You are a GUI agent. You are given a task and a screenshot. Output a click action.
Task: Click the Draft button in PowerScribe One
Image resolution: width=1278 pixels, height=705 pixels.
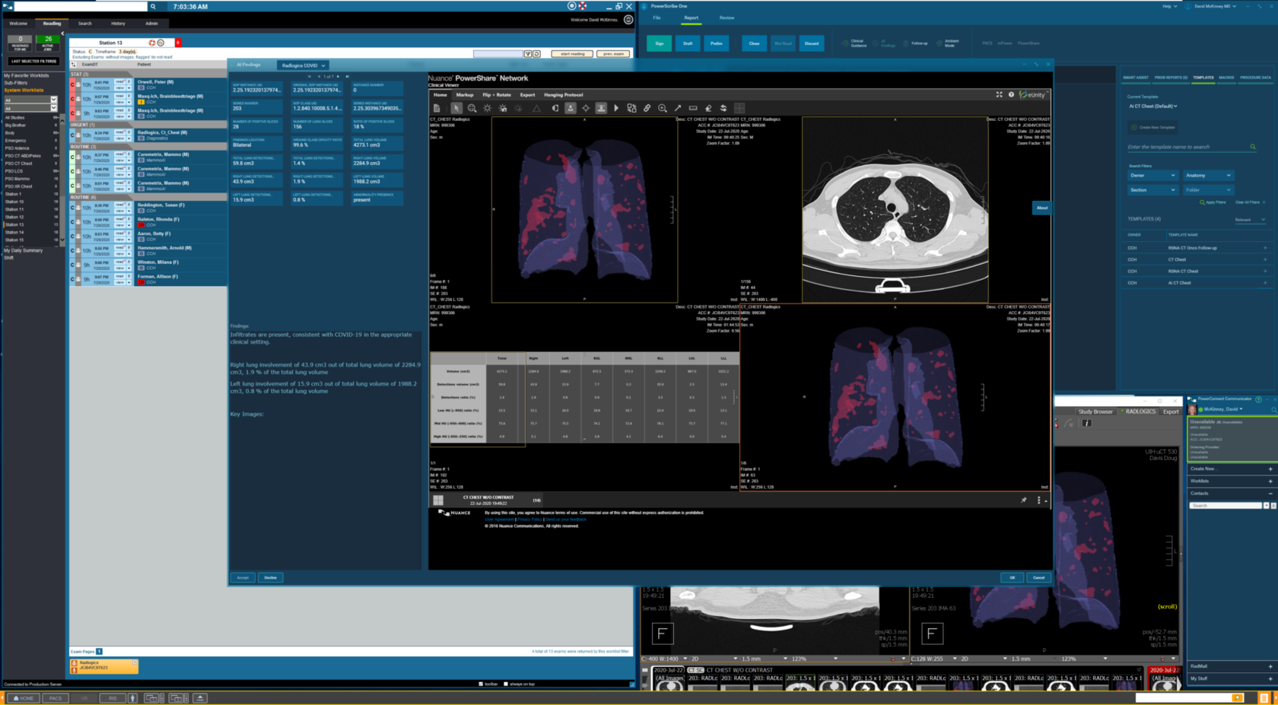(x=688, y=43)
